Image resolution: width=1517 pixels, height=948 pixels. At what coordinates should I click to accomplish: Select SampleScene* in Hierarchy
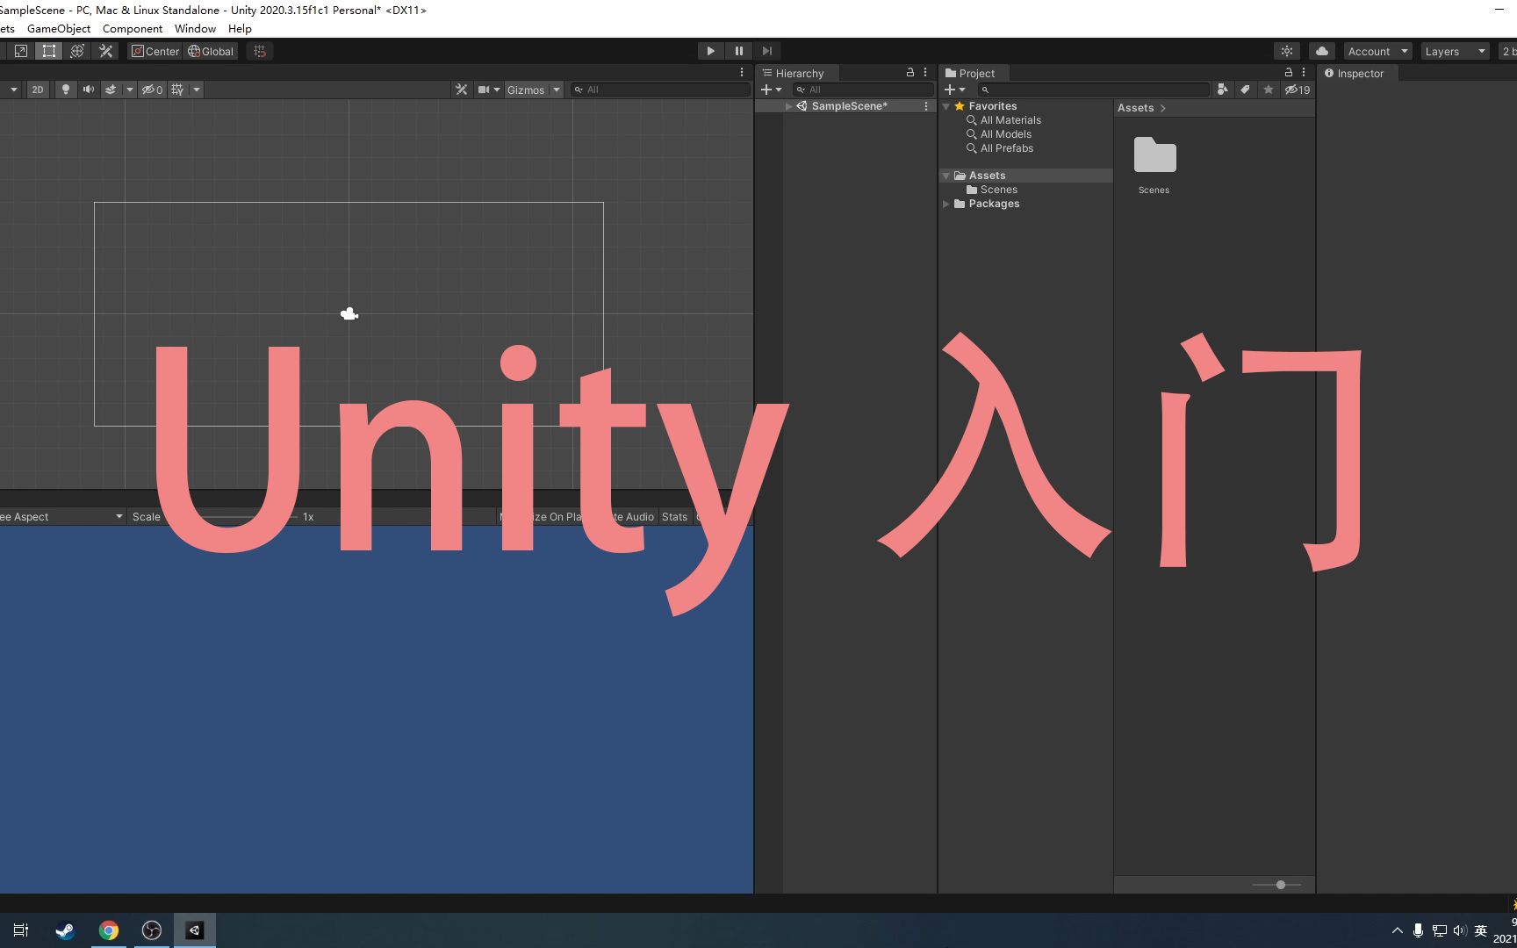tap(849, 106)
